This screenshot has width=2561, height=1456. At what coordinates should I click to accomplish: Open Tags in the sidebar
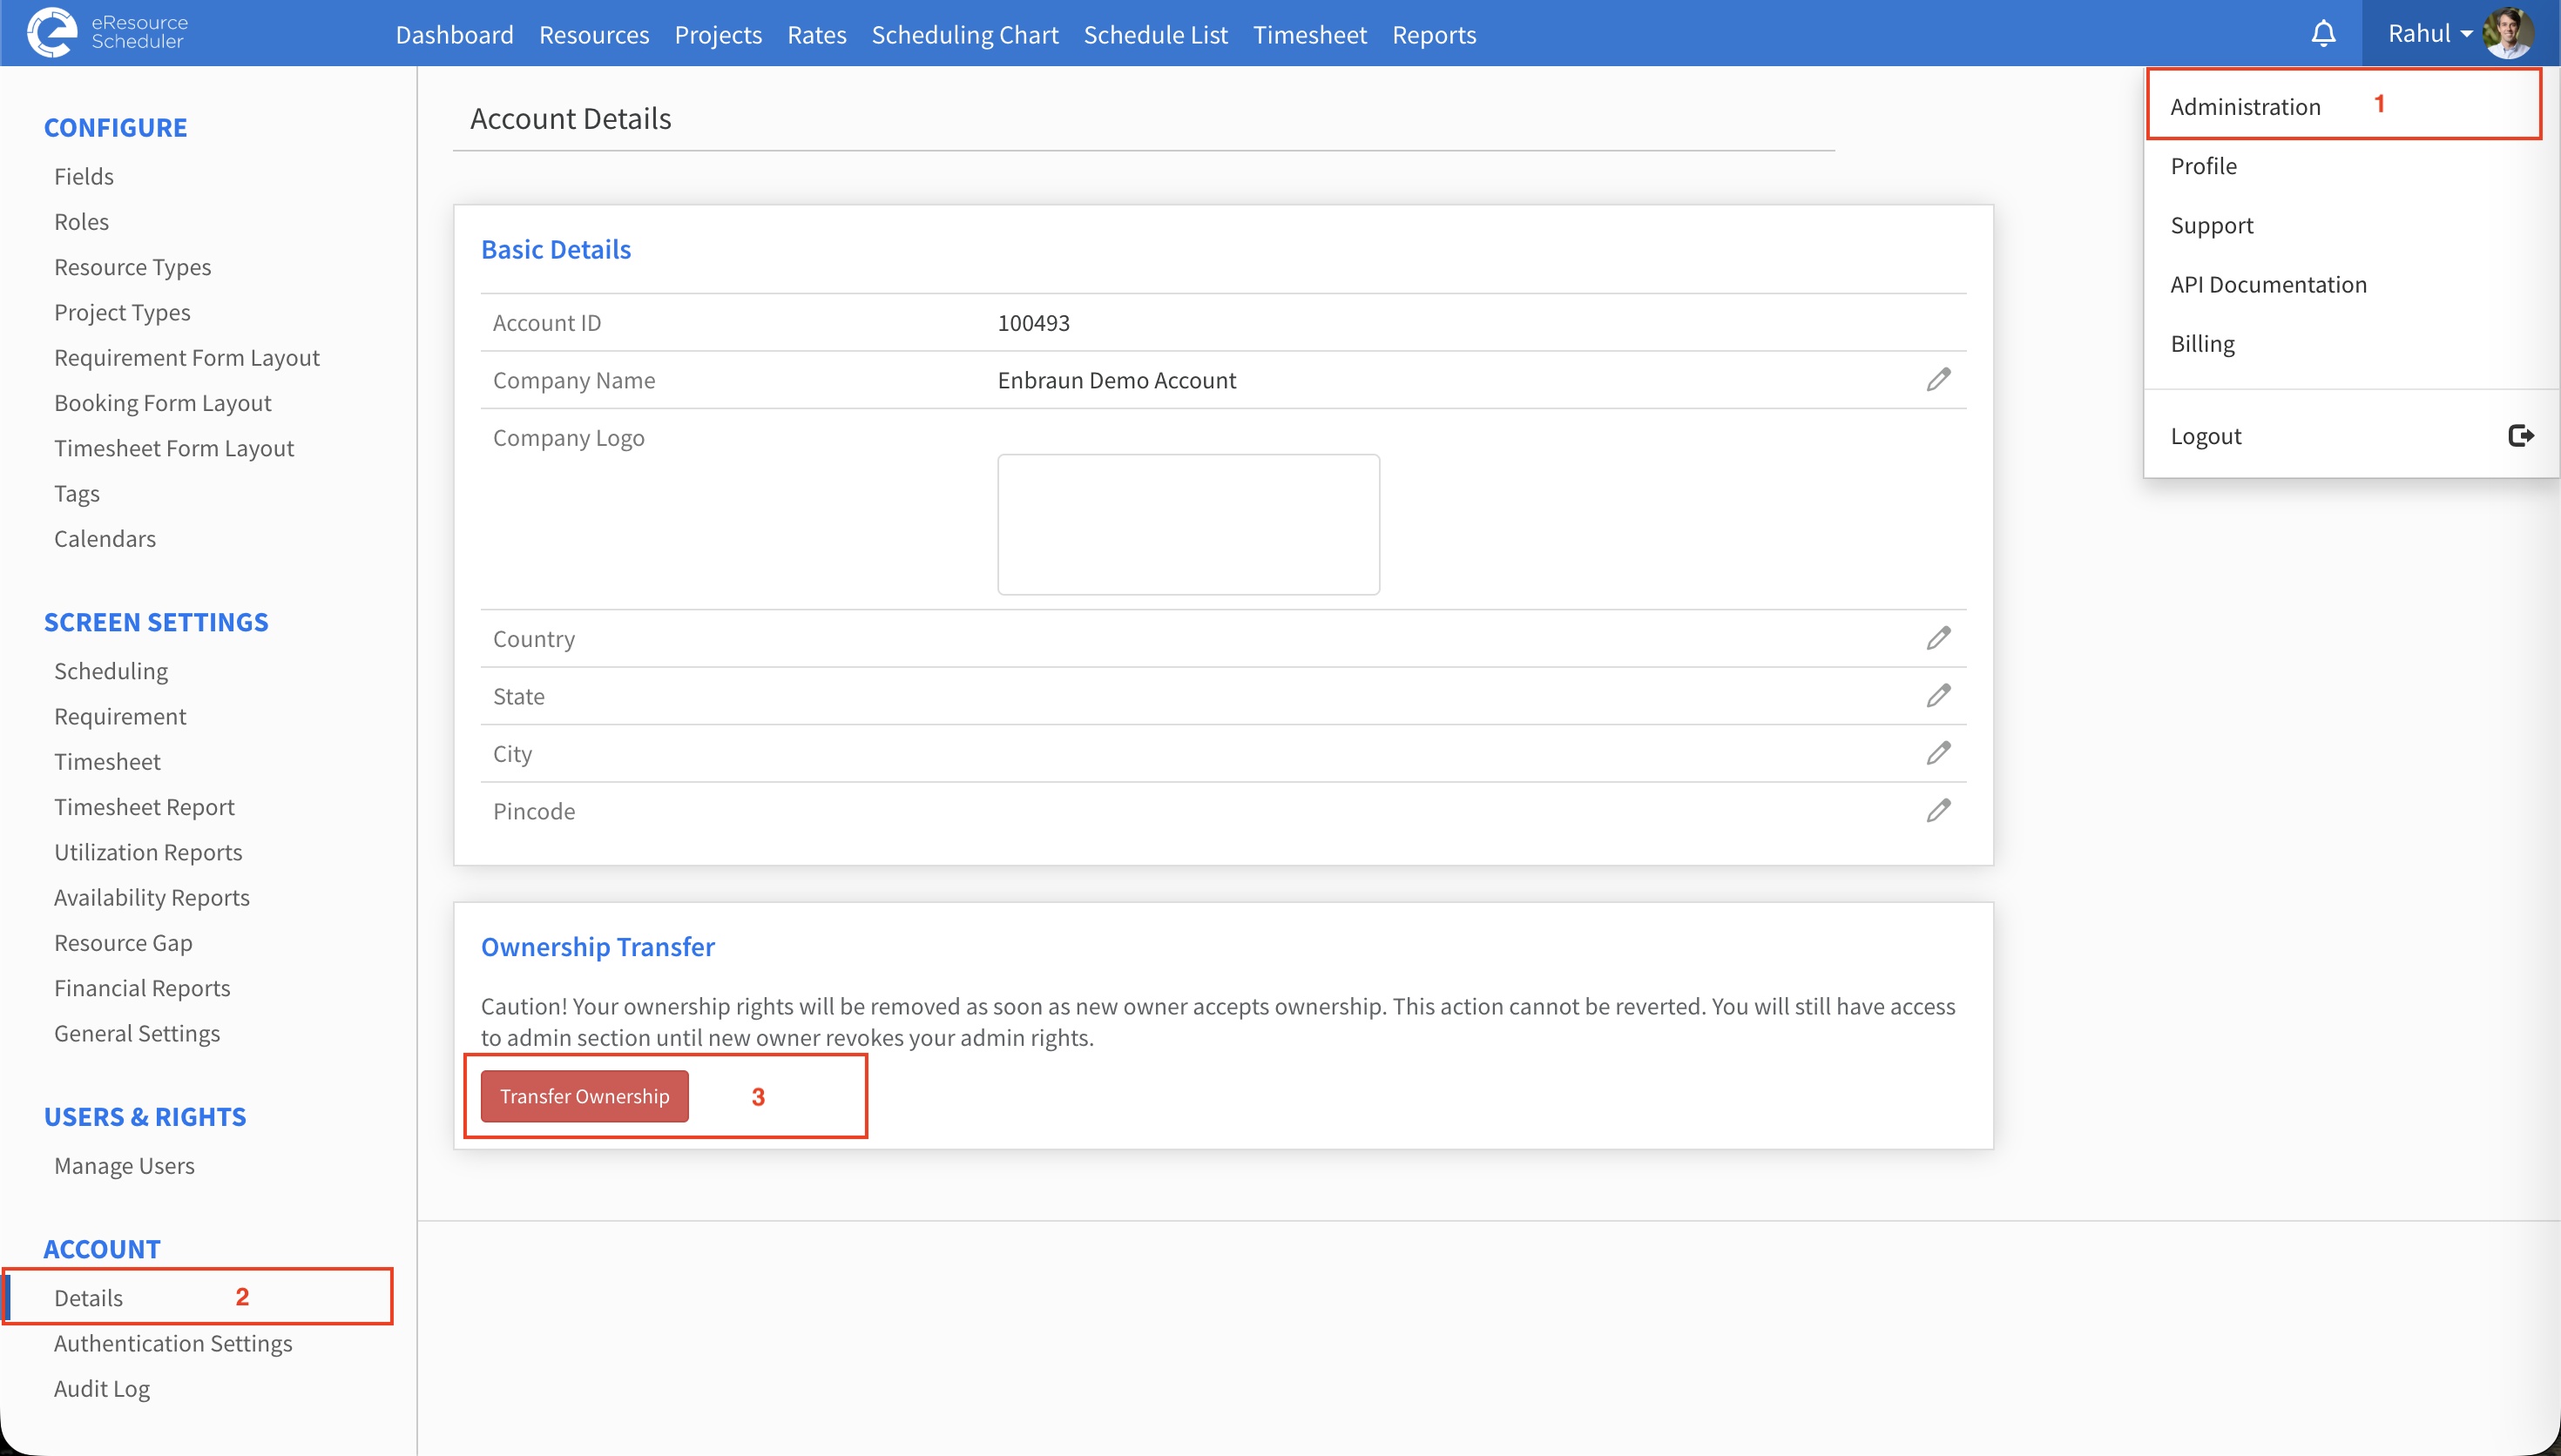click(x=77, y=494)
